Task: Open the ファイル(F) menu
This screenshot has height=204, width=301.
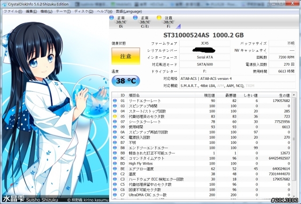Action: pos(13,11)
